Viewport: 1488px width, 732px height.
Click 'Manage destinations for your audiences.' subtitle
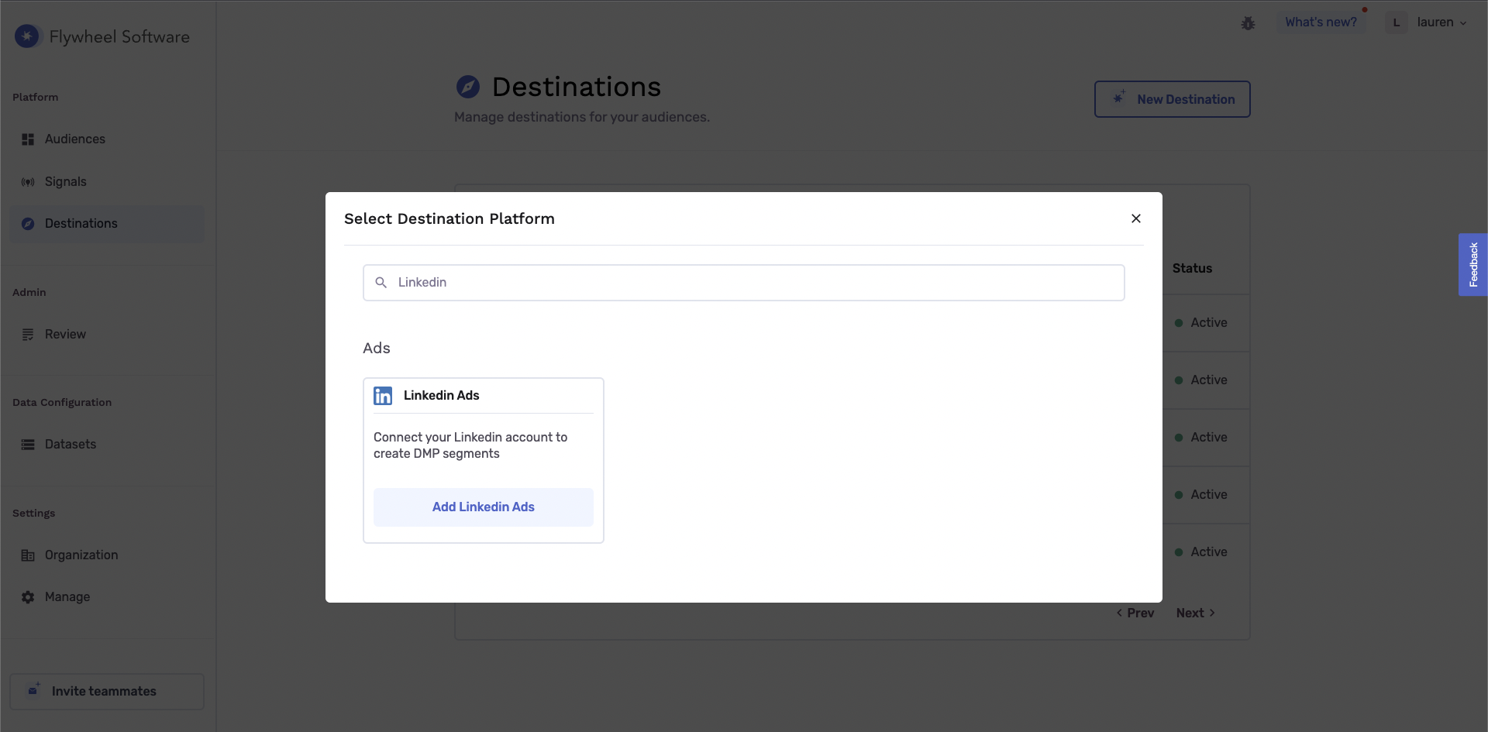[x=582, y=117]
